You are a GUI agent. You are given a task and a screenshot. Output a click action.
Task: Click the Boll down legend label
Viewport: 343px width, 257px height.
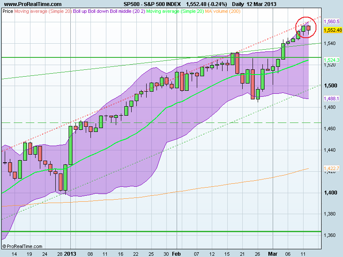(x=99, y=11)
